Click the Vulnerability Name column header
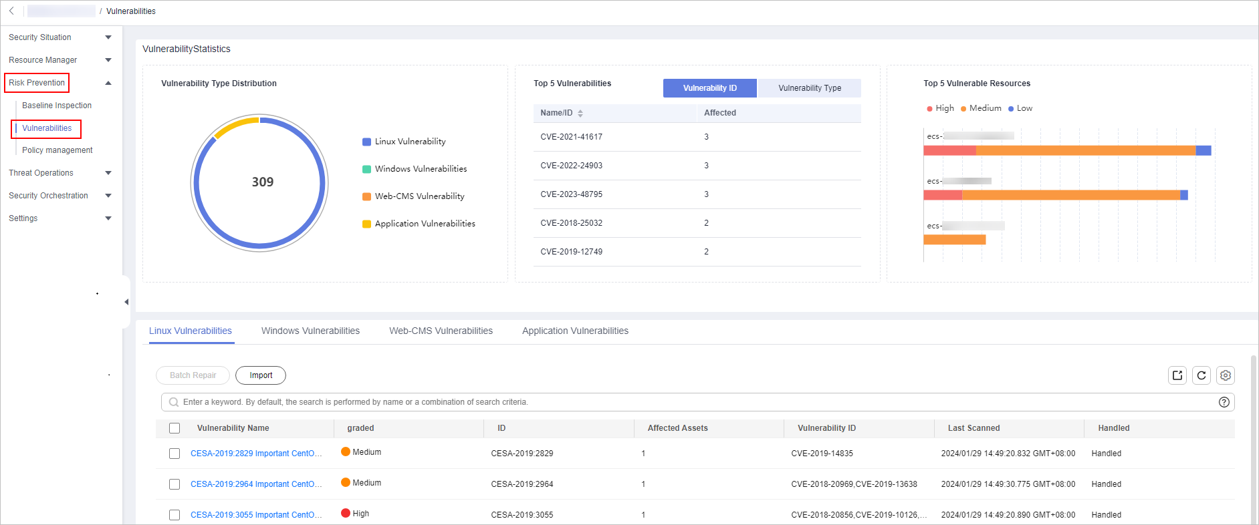Screen dimensions: 1259x525 coord(233,428)
